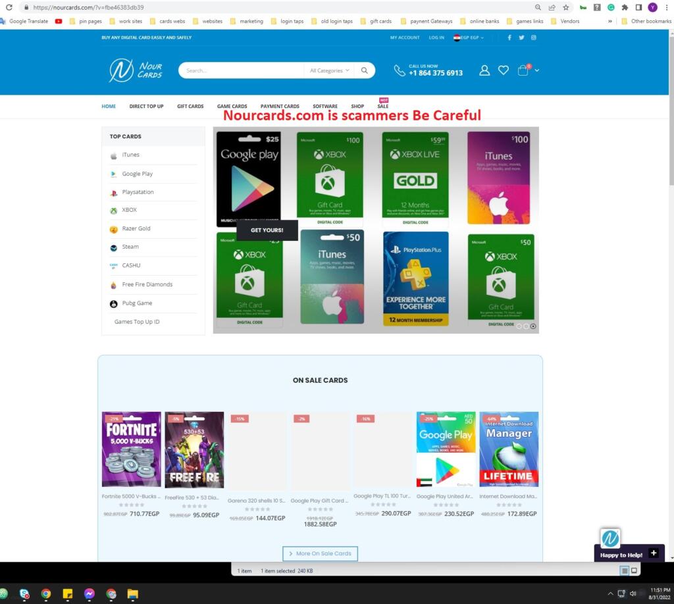The height and width of the screenshot is (604, 674).
Task: Click More On Sale Cards button
Action: pos(320,553)
